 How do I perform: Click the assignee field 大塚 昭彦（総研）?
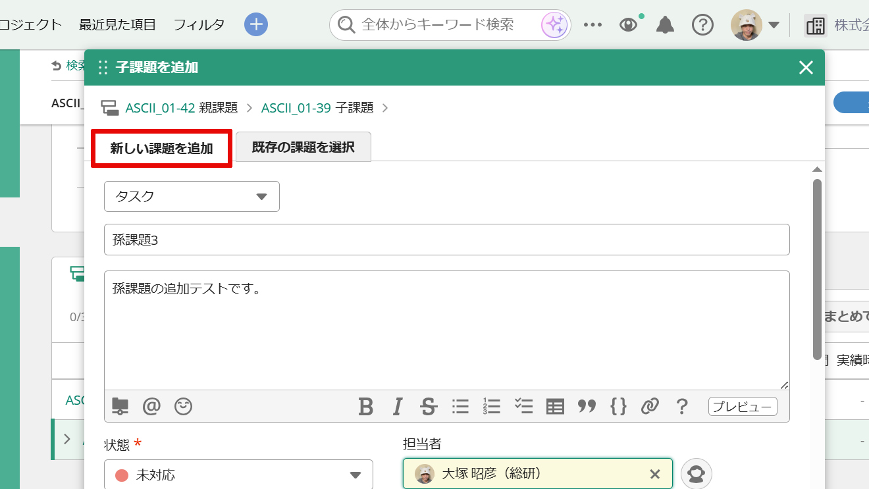pyautogui.click(x=538, y=474)
